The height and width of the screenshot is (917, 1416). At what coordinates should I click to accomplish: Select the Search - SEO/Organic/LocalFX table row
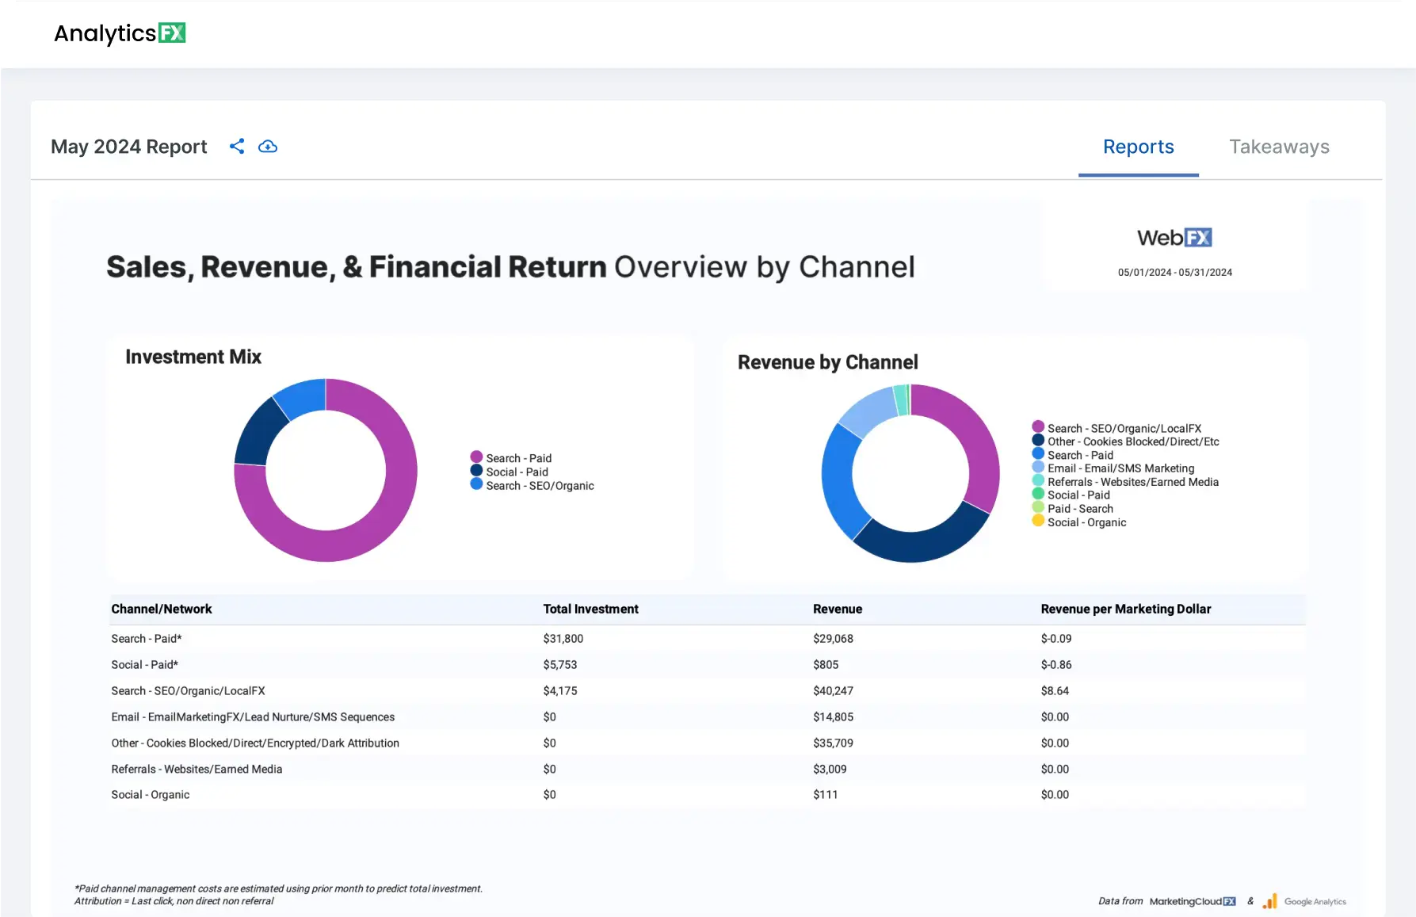coord(189,691)
